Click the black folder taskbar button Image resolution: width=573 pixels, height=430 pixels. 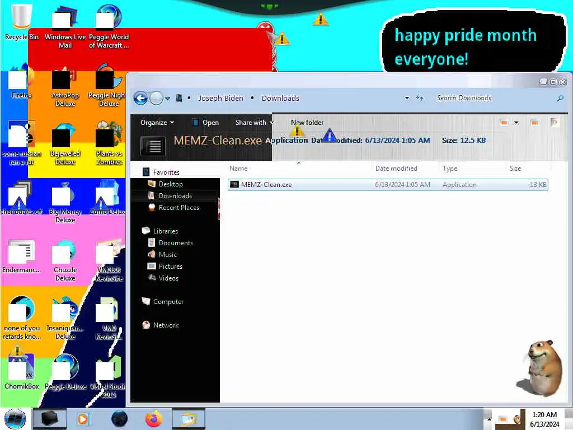(x=50, y=419)
